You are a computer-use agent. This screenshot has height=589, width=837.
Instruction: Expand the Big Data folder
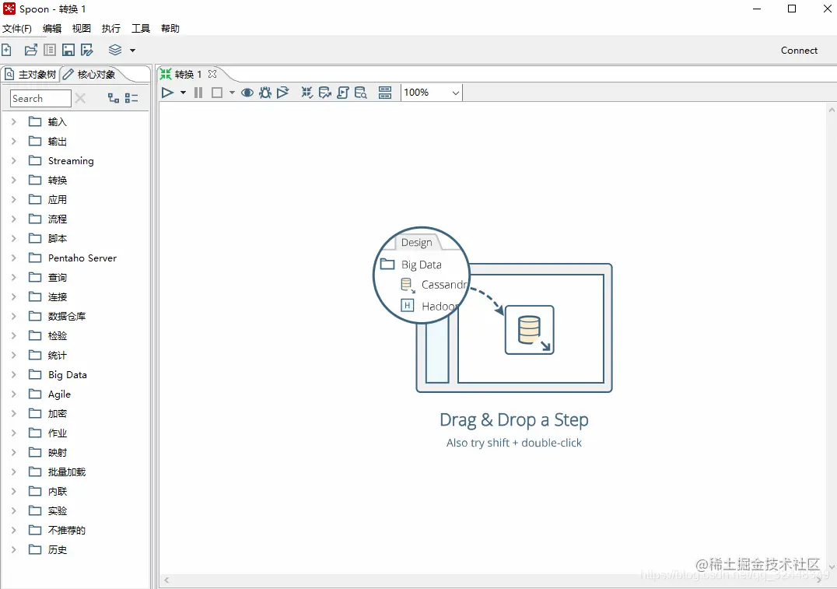14,375
